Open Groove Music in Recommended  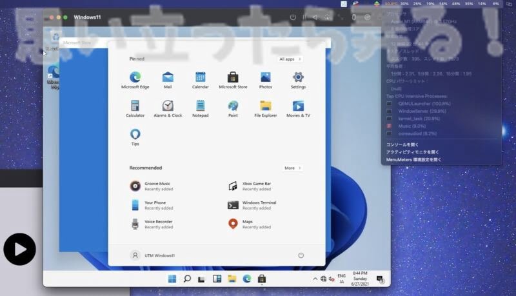152,186
